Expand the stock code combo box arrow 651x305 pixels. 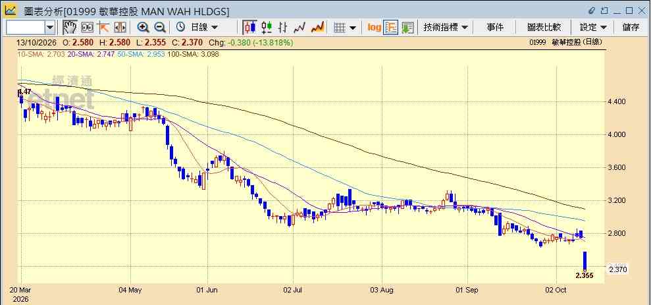[50, 28]
